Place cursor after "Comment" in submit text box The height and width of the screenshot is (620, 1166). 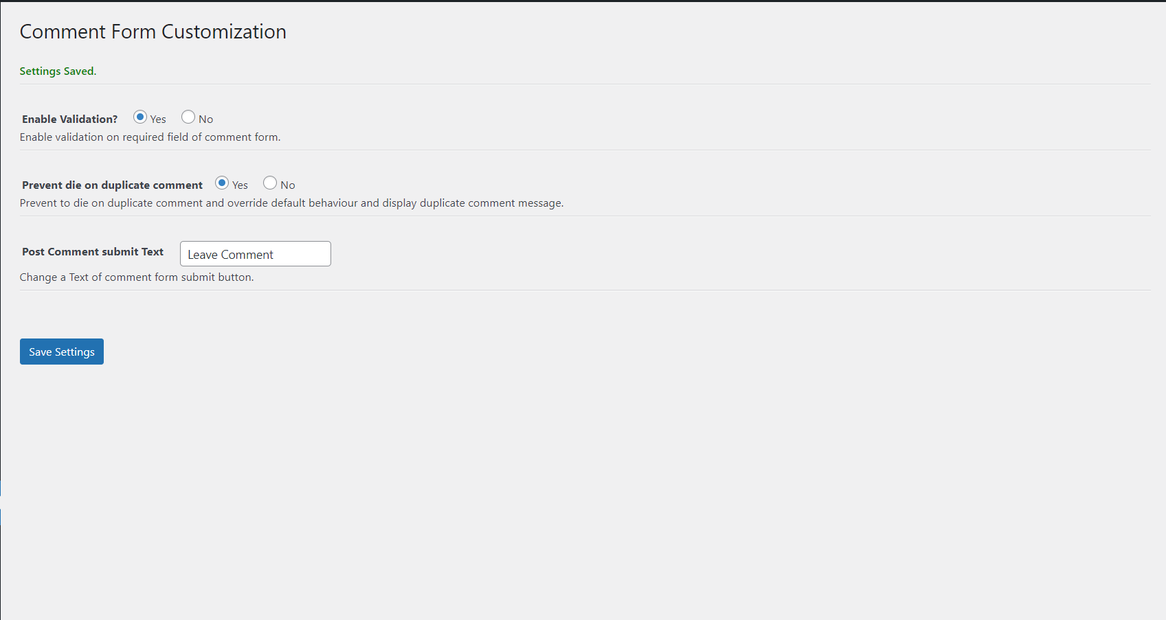pyautogui.click(x=274, y=255)
